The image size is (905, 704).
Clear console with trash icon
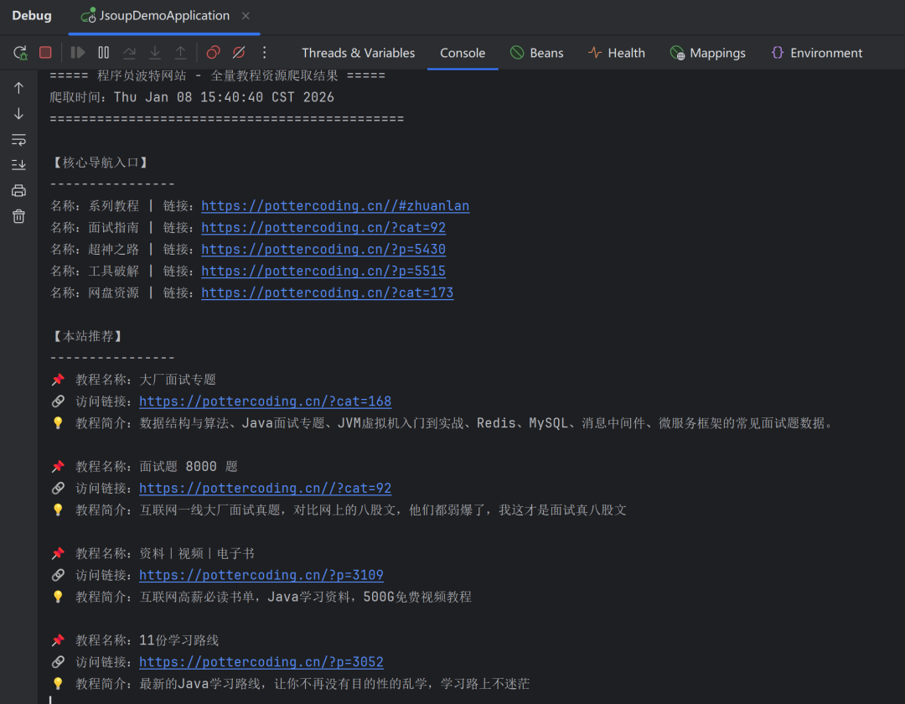(x=18, y=216)
